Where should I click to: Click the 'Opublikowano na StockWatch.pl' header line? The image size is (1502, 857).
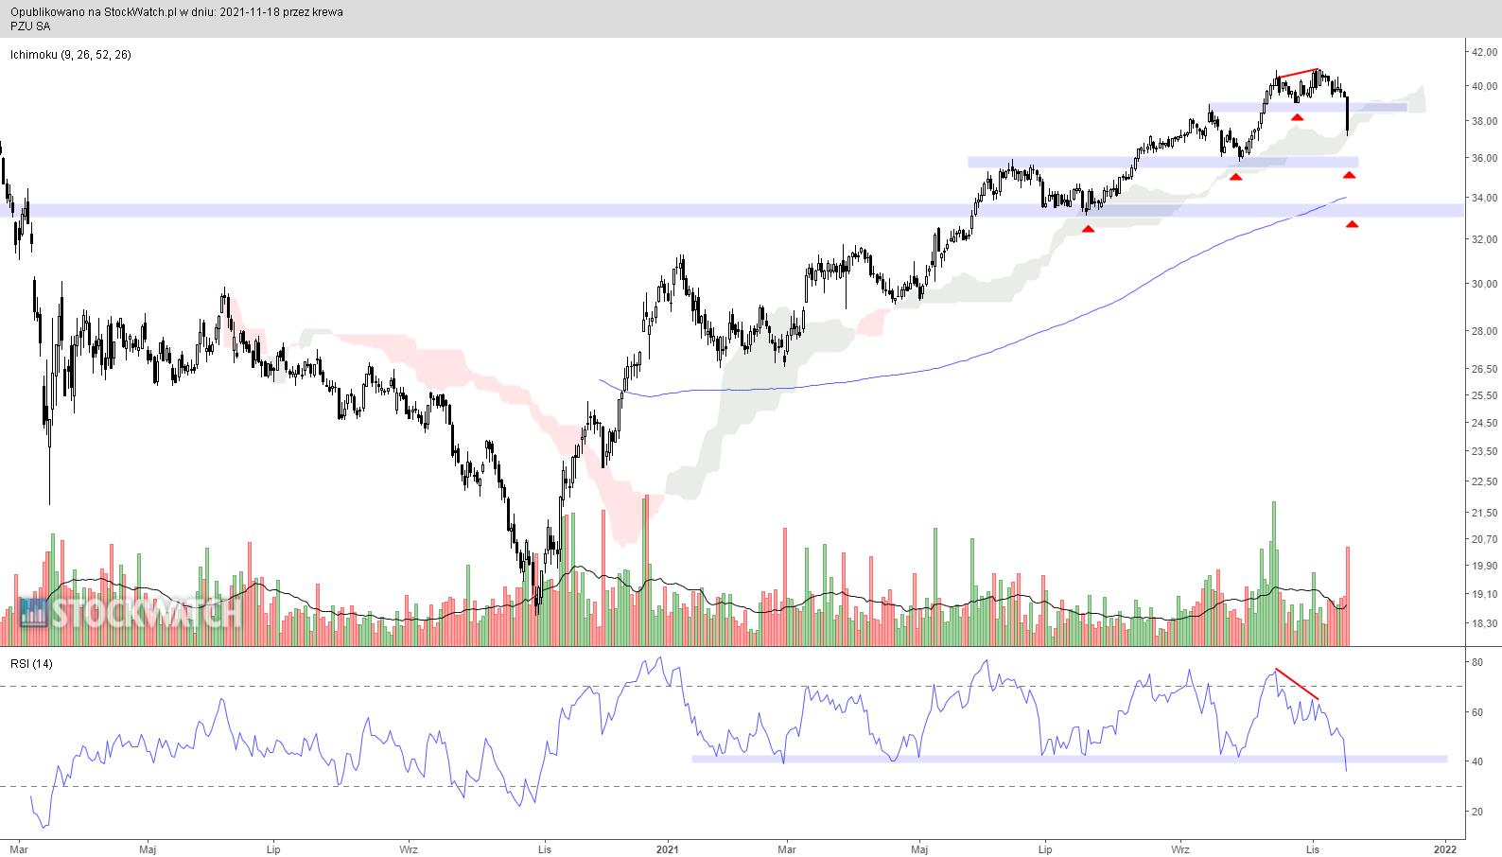[177, 12]
